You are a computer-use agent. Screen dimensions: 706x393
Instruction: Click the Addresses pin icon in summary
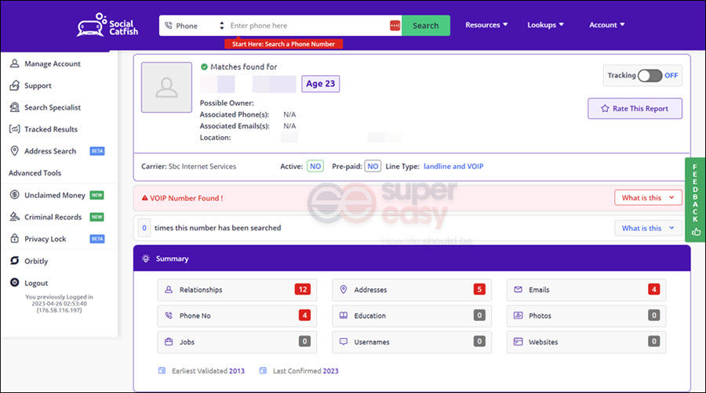point(343,290)
